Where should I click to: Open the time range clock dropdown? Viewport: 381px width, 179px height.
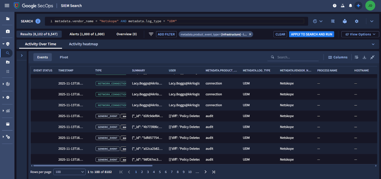point(318,21)
